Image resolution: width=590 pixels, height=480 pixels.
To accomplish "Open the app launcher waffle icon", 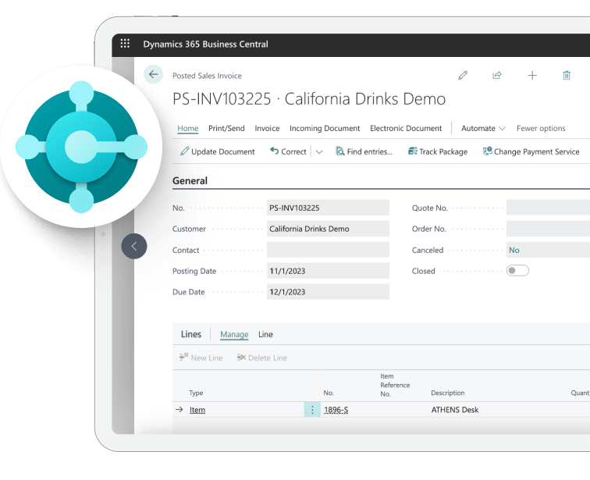I will coord(125,44).
